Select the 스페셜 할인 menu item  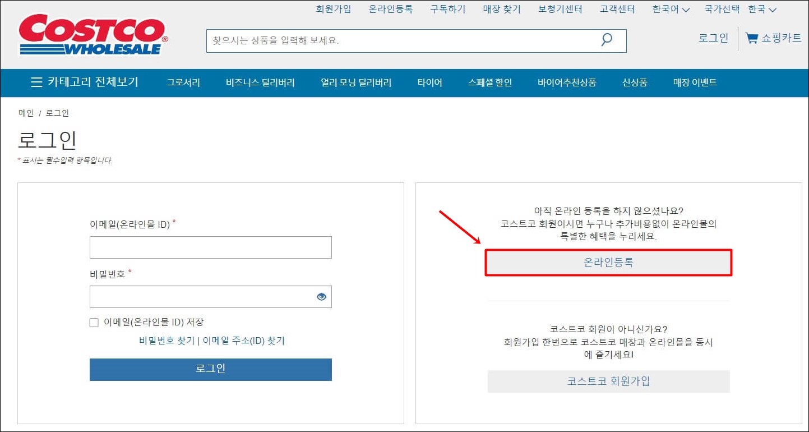(489, 82)
